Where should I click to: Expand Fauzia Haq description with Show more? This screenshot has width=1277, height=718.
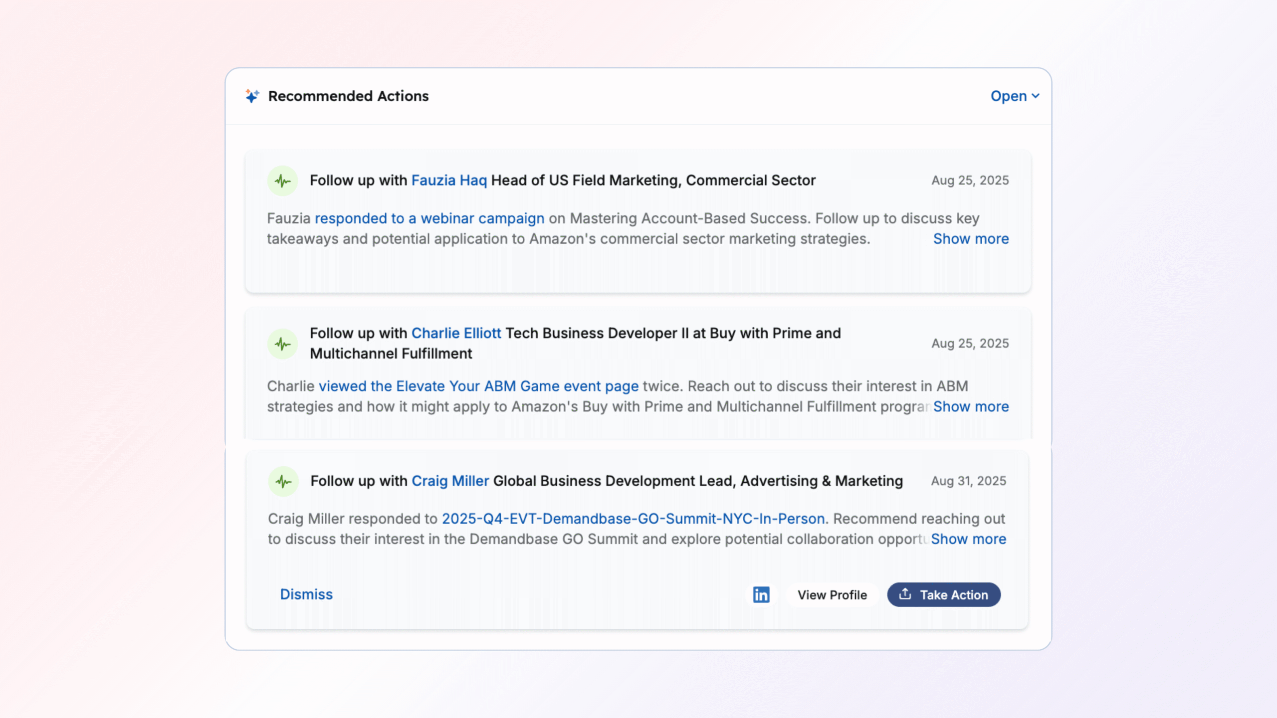pos(971,239)
